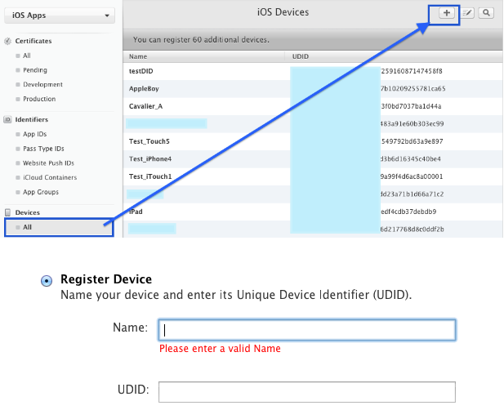
Task: Click the UDID input field
Action: (x=306, y=391)
